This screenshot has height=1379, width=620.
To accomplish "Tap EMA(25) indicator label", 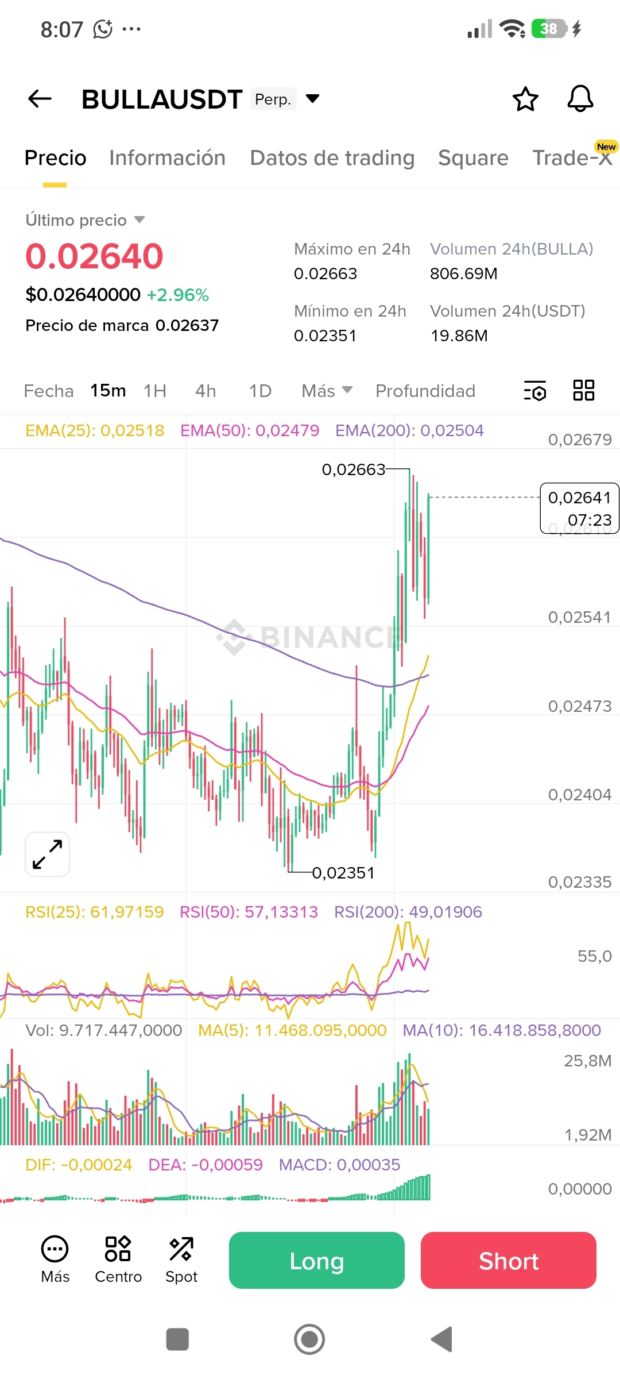I will coord(95,430).
